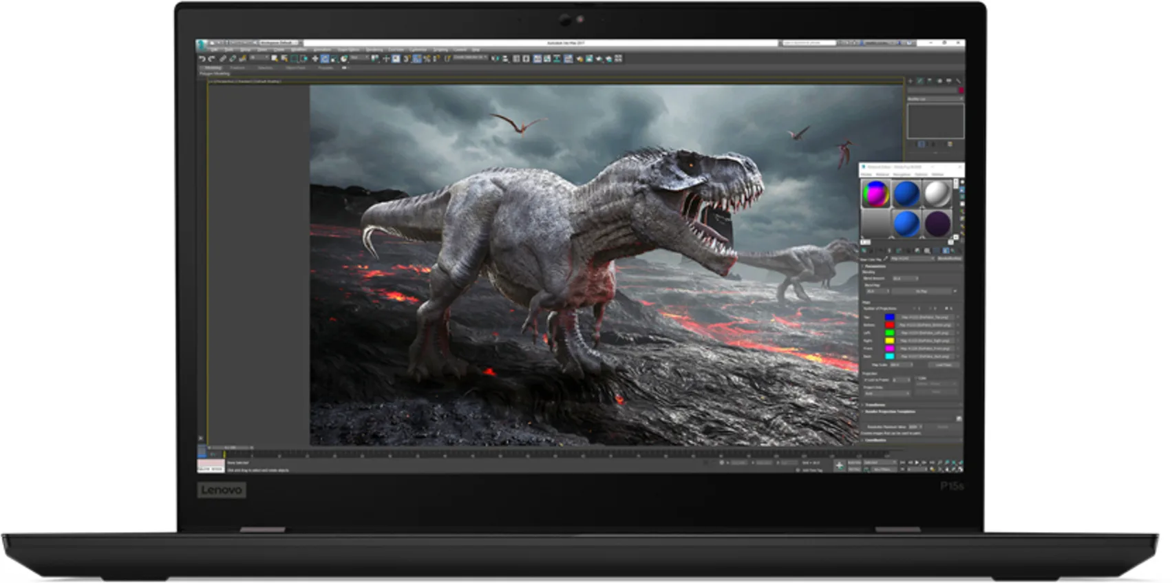Open the Project Onto dropdown
This screenshot has width=1172, height=583.
pyautogui.click(x=886, y=393)
